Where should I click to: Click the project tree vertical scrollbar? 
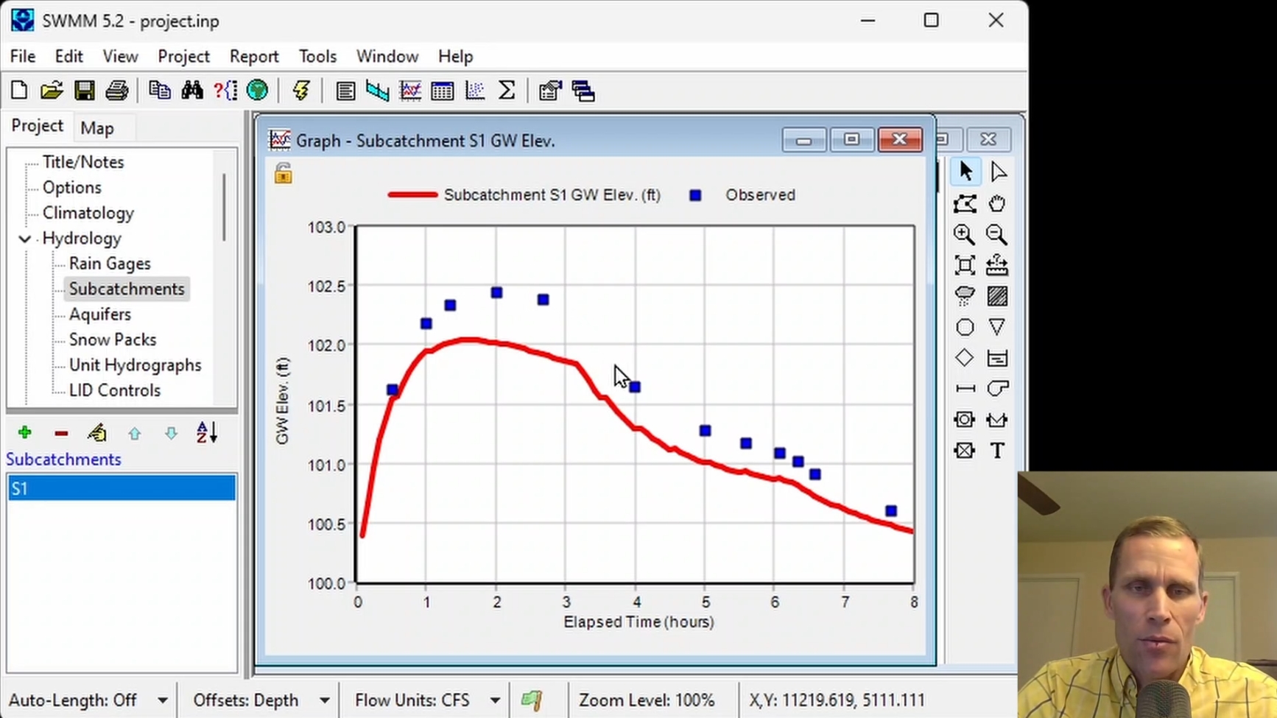click(224, 207)
